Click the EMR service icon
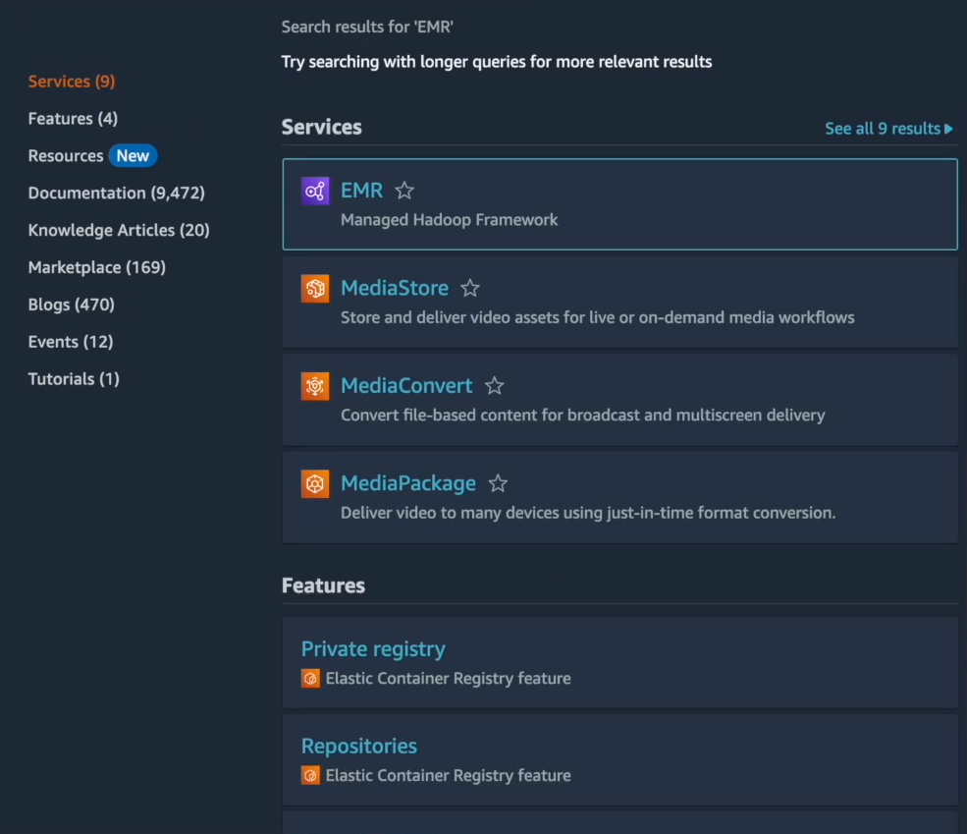 point(315,191)
